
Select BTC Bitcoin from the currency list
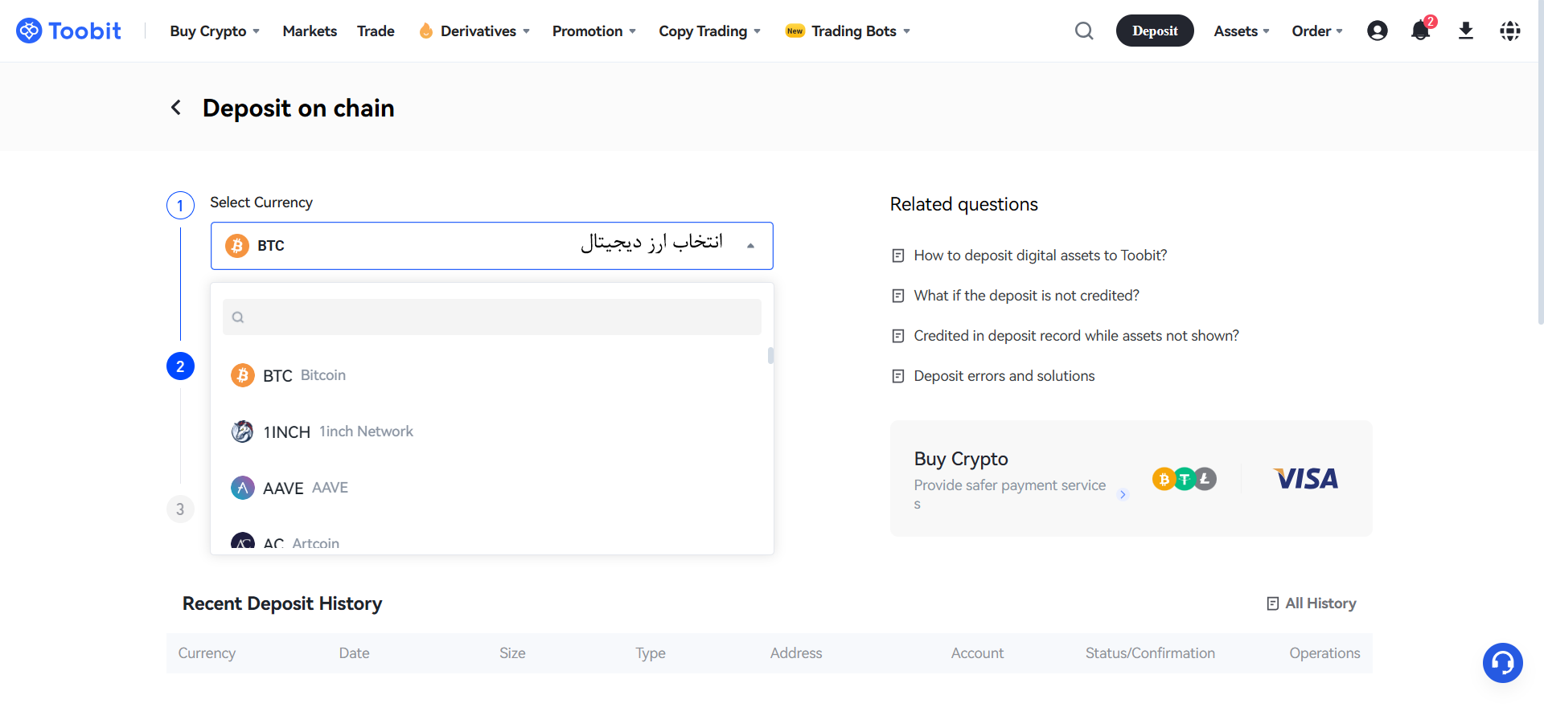click(492, 375)
